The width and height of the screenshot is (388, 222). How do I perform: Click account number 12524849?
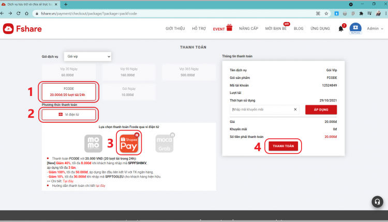coord(330,85)
